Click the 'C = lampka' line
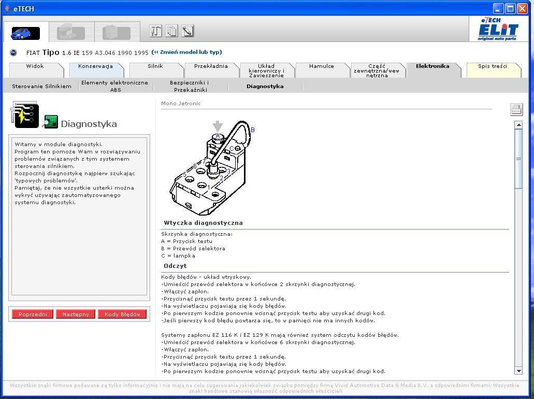The image size is (534, 399). [x=178, y=256]
